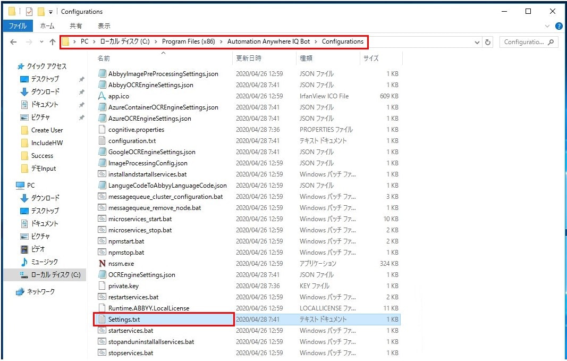Sort by サイズ column header

pos(371,58)
